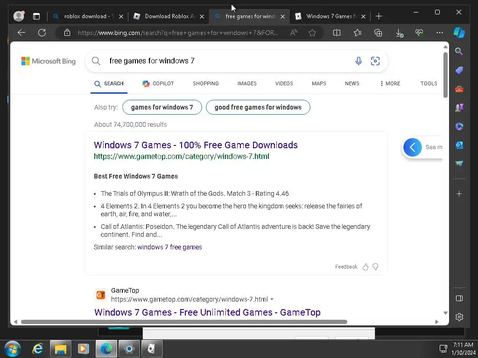This screenshot has height=358, width=478.
Task: Open sidebar Tools briefcase icon
Action: 459,89
